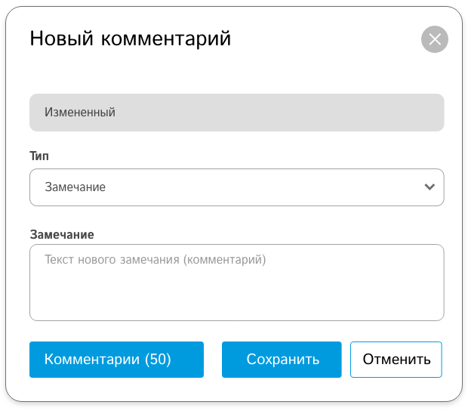The image size is (468, 411).
Task: Click placeholder Текст нового замечания (комментарий)
Action: tap(155, 260)
